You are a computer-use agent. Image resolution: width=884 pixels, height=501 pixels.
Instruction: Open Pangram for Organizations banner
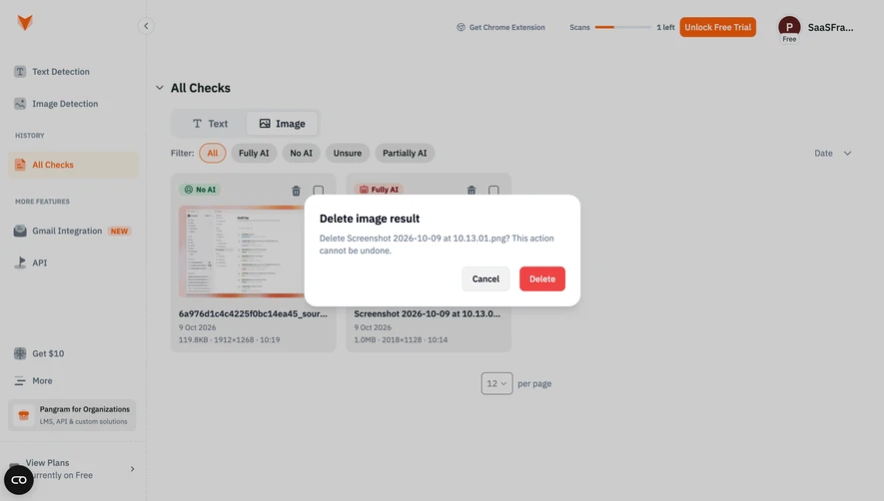pyautogui.click(x=72, y=415)
